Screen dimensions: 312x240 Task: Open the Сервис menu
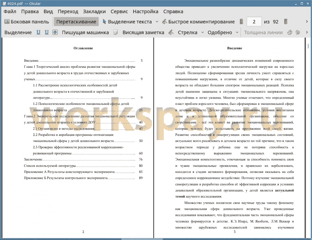[x=119, y=12]
